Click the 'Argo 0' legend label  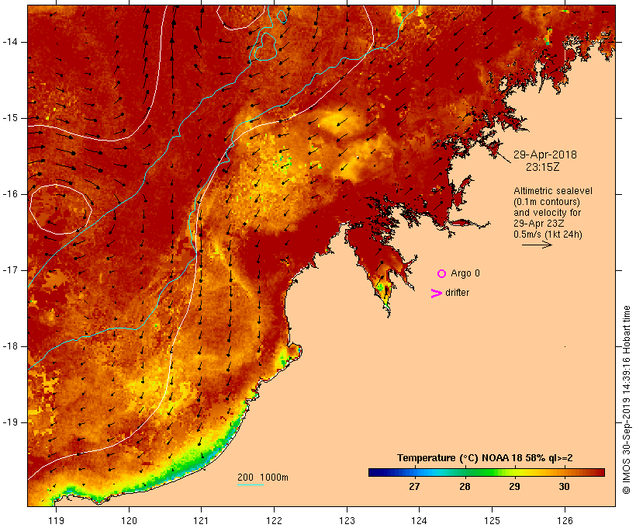[x=465, y=273]
